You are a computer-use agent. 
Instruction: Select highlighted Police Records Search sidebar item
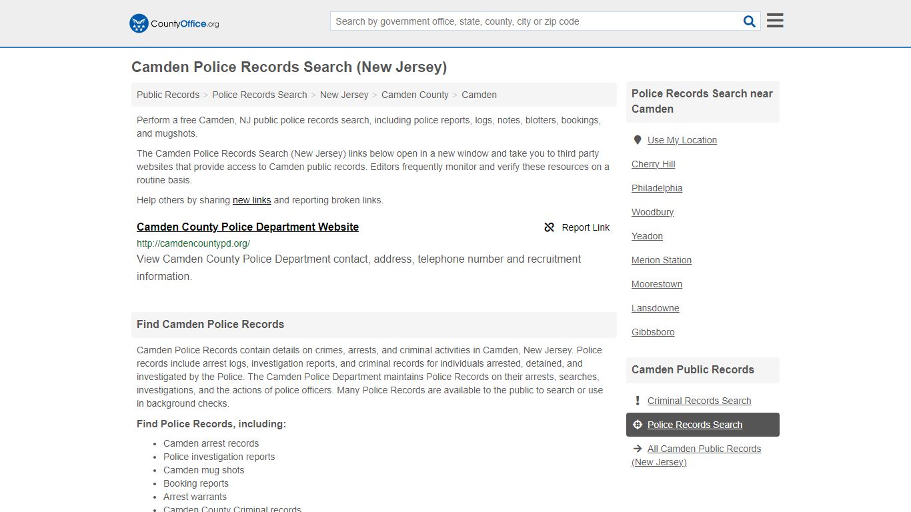(703, 425)
